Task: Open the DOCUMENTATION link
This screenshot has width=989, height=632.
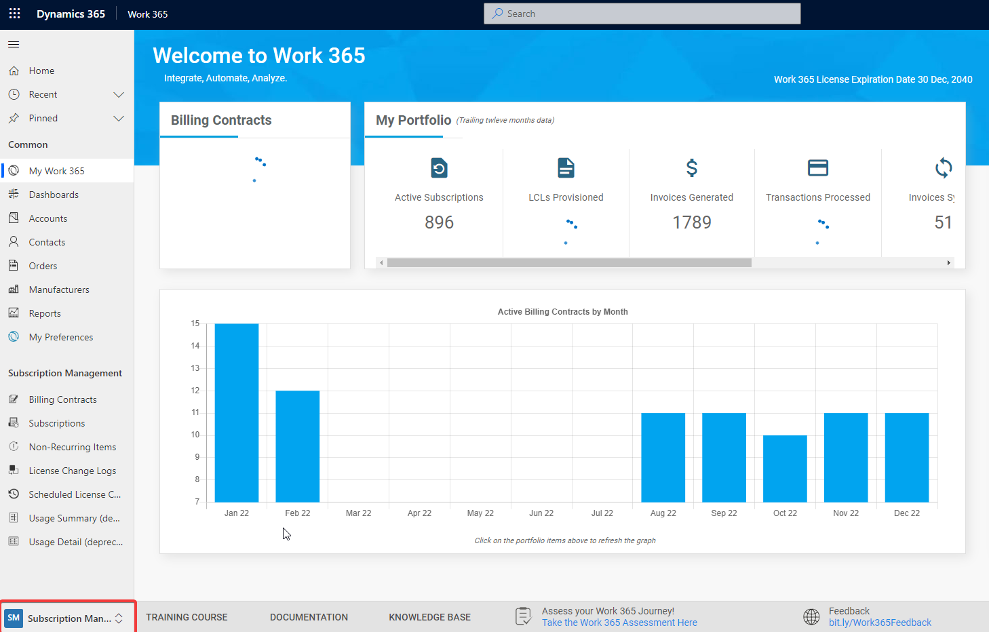Action: tap(309, 617)
